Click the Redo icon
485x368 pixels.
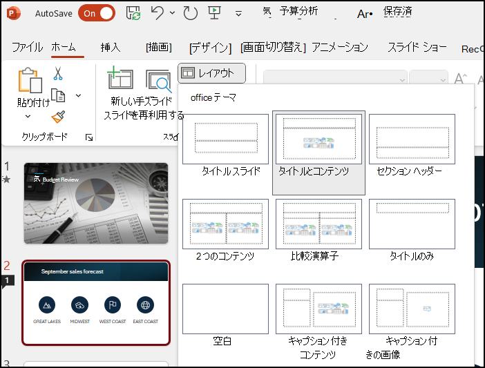pyautogui.click(x=190, y=13)
